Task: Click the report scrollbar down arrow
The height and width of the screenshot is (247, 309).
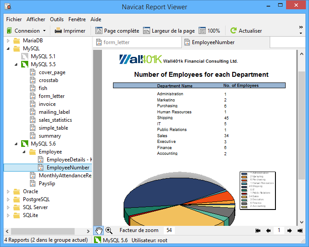Action: 301,222
